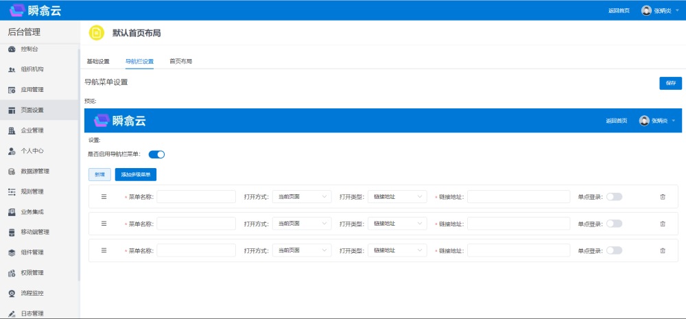The height and width of the screenshot is (319, 686).
Task: Open 个人中心 via its sidebar icon
Action: click(12, 151)
